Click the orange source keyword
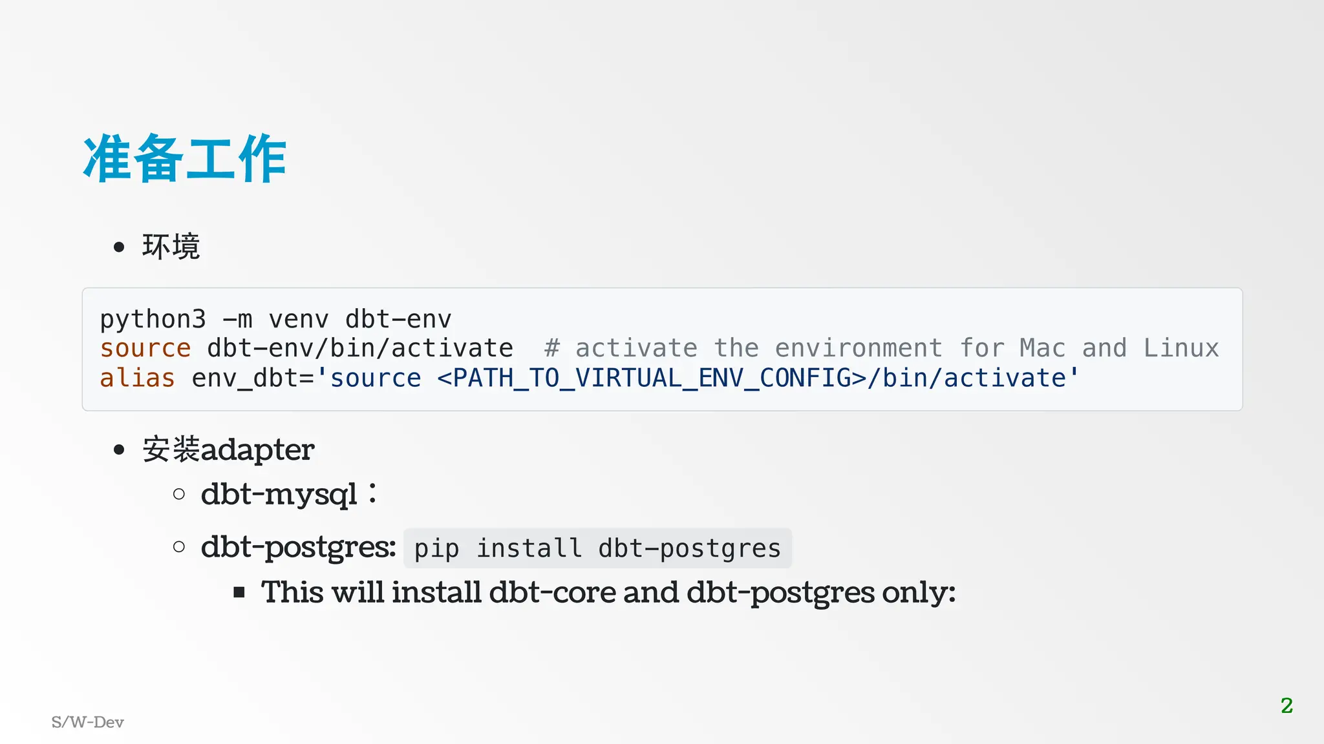1324x744 pixels. point(145,348)
